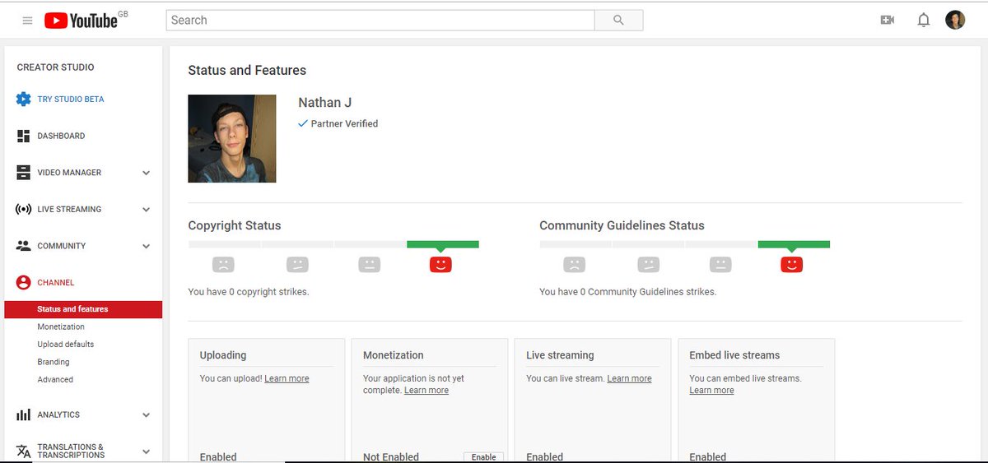
Task: Click the neutral grey face beside red Copyright smiley
Action: [x=370, y=265]
